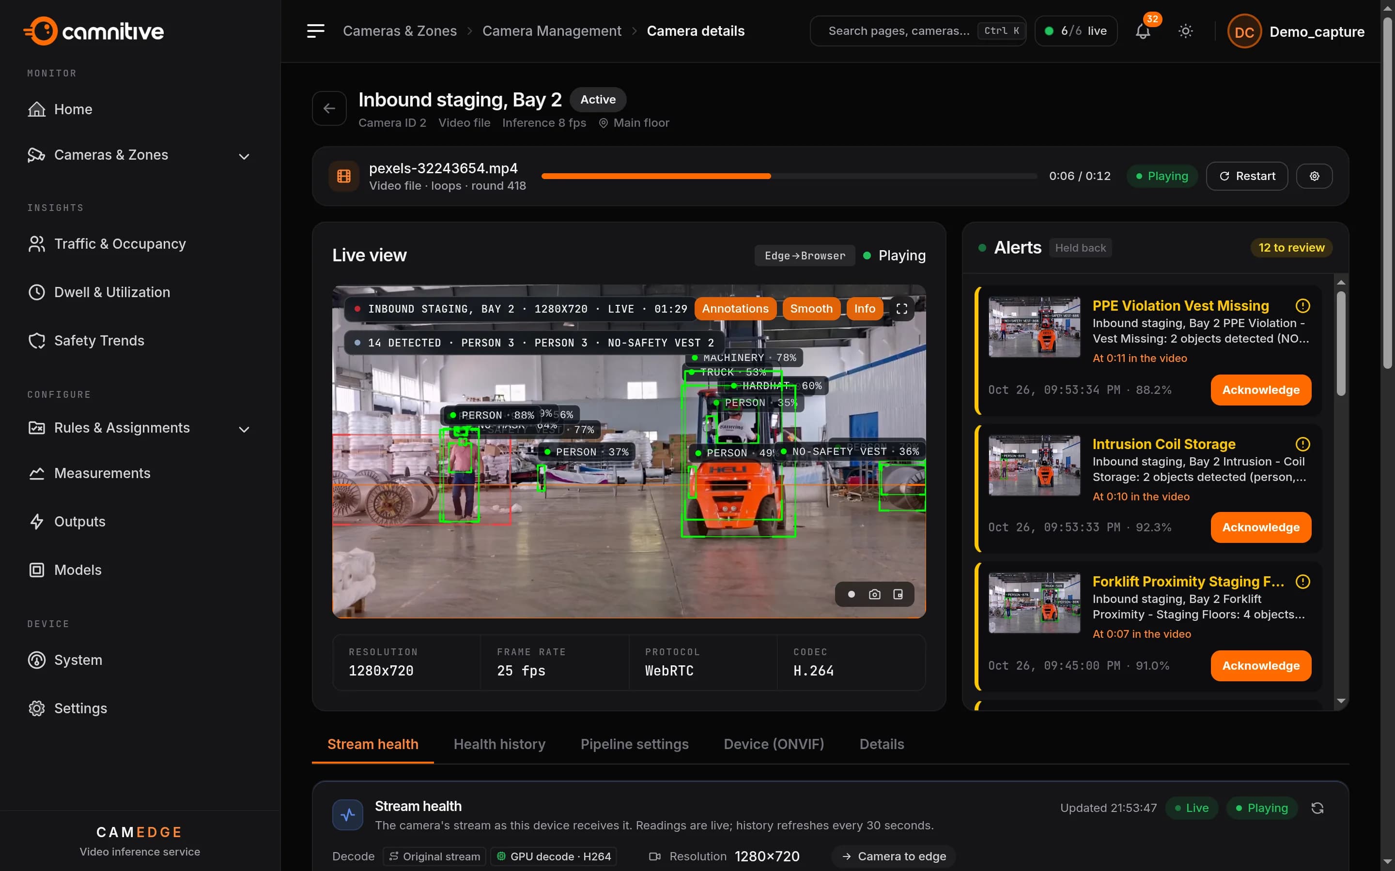Acknowledge the PPE Violation Vest Missing alert

[1261, 390]
